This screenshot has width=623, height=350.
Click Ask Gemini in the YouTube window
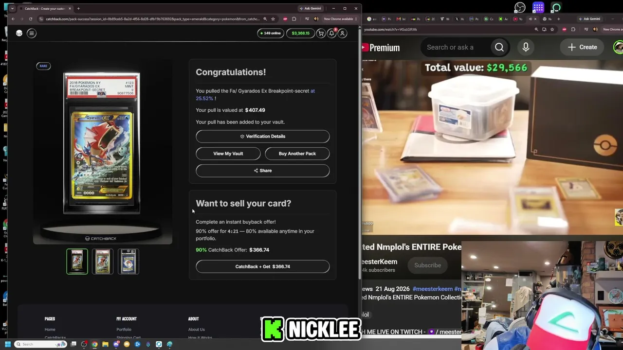click(x=590, y=19)
